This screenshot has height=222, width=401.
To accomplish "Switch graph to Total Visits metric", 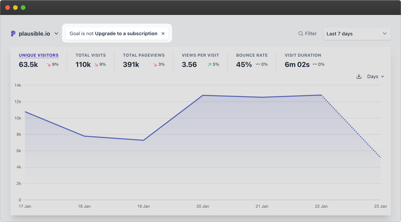I will click(91, 55).
